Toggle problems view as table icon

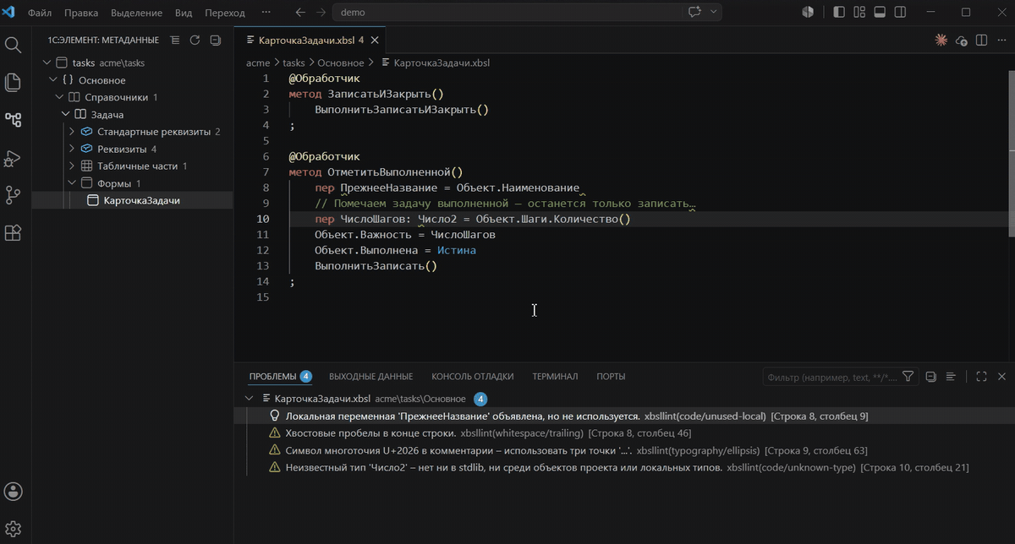click(951, 377)
